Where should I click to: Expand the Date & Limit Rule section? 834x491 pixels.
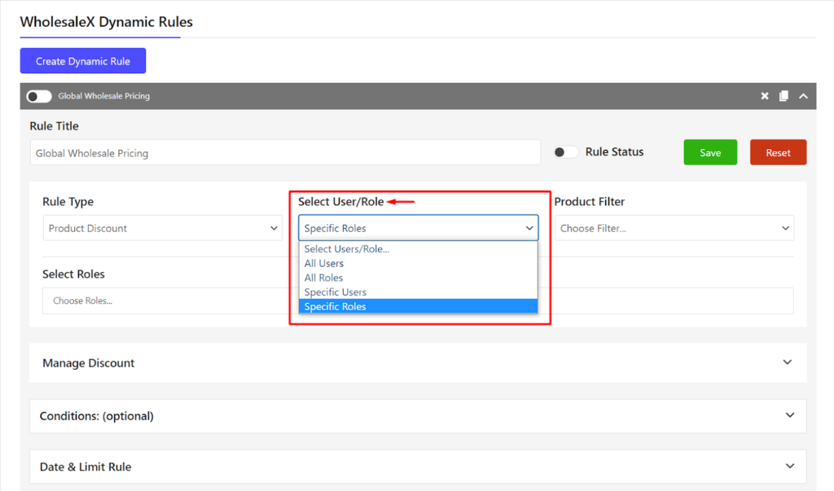[x=418, y=467]
